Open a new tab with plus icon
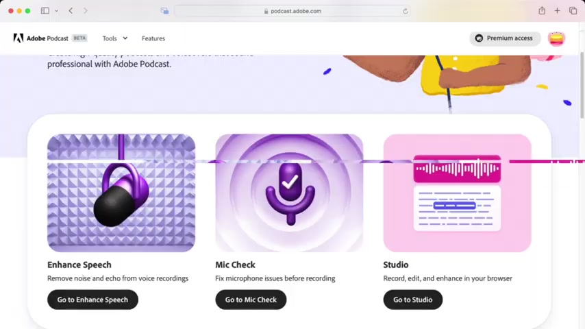Screen dimensions: 585x329 coord(557,11)
